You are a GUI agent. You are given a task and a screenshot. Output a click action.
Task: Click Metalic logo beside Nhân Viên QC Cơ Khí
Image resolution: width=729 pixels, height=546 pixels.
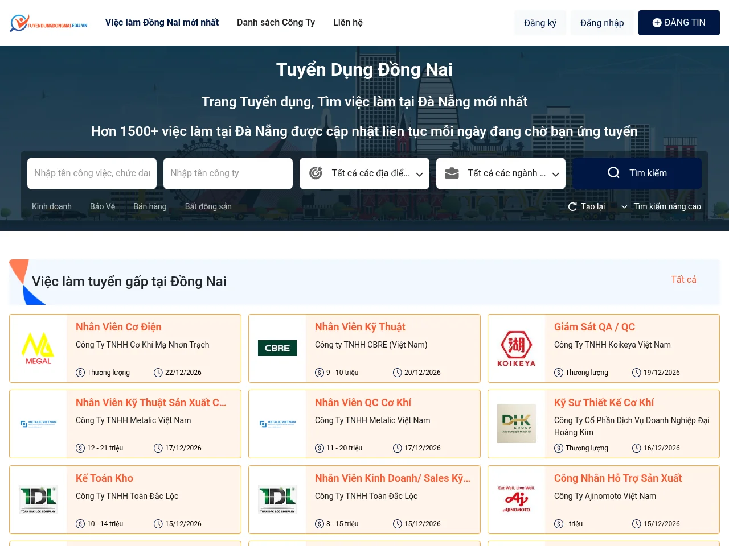(x=277, y=424)
